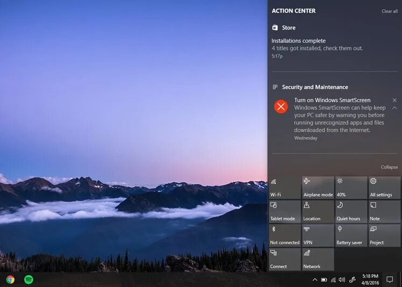
Task: Toggle the Wi-Fi quick action tile
Action: pos(285,188)
